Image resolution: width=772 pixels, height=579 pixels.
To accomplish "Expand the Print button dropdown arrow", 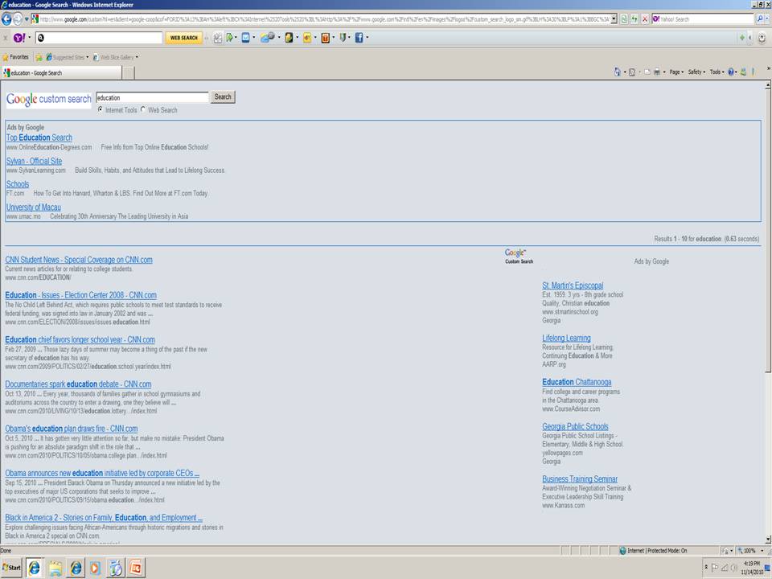I will click(664, 72).
